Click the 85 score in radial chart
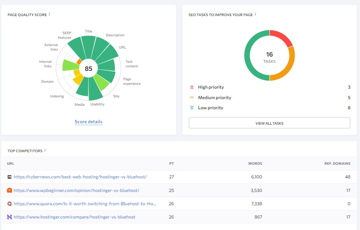The image size is (360, 230). click(x=88, y=69)
